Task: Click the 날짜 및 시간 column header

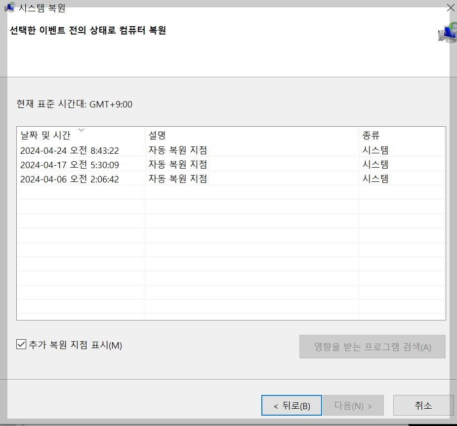Action: pyautogui.click(x=47, y=135)
